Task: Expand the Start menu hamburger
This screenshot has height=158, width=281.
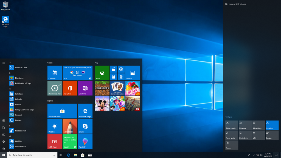Action: [x=4, y=63]
